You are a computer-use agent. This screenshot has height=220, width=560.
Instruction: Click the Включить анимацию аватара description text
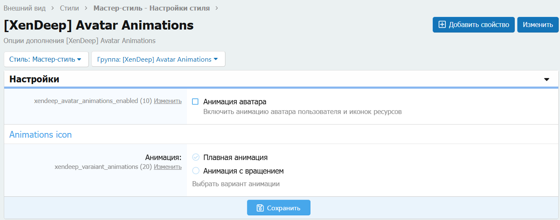(x=302, y=112)
